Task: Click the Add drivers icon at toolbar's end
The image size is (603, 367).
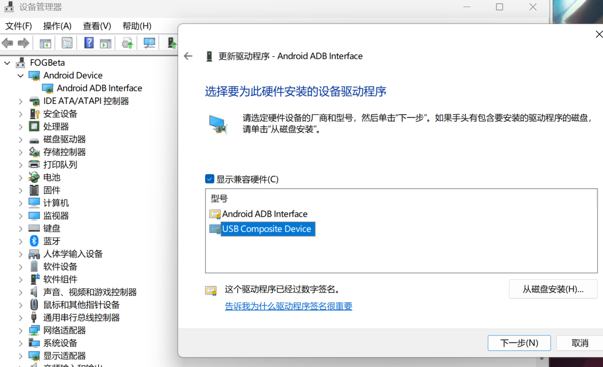Action: point(172,43)
